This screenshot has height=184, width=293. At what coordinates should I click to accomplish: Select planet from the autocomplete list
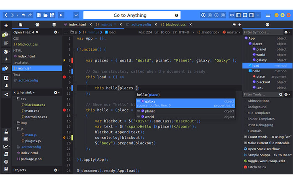185,111
